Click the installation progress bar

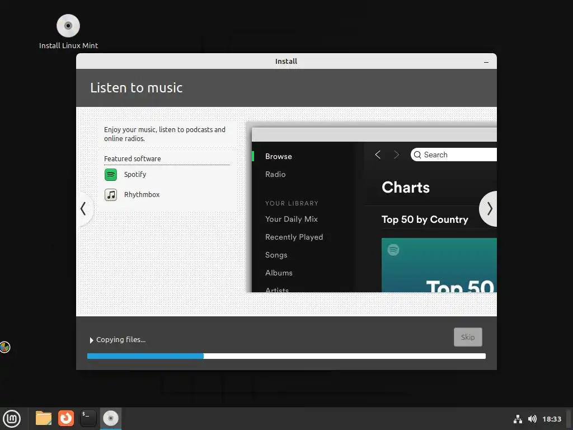[x=286, y=356]
